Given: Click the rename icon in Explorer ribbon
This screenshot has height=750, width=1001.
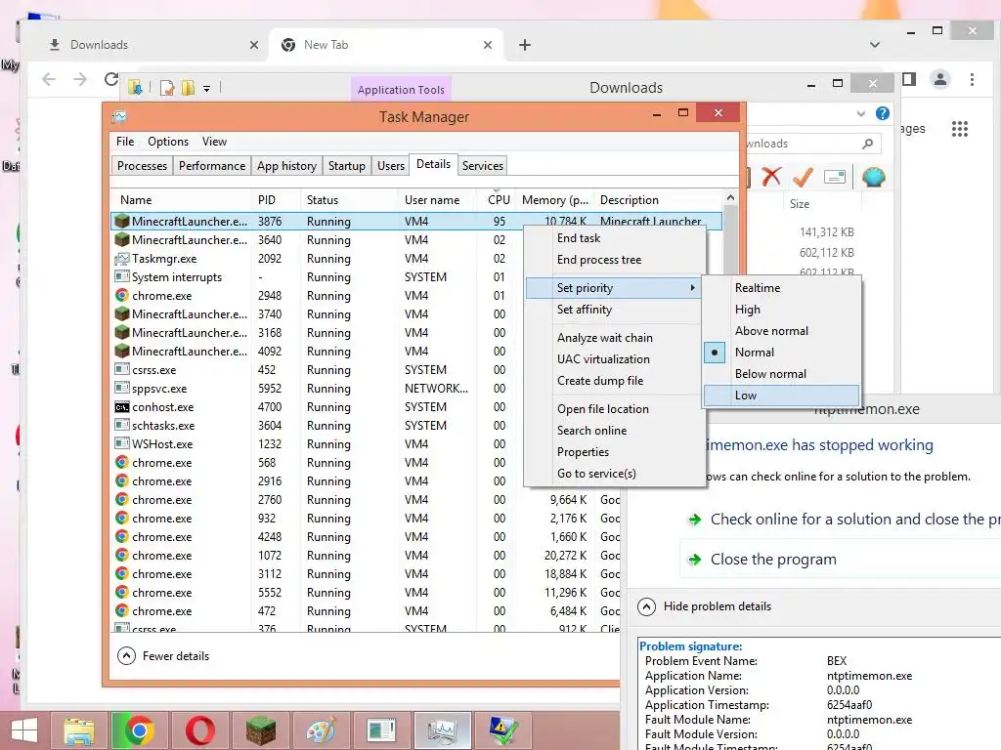Looking at the screenshot, I should [x=835, y=177].
